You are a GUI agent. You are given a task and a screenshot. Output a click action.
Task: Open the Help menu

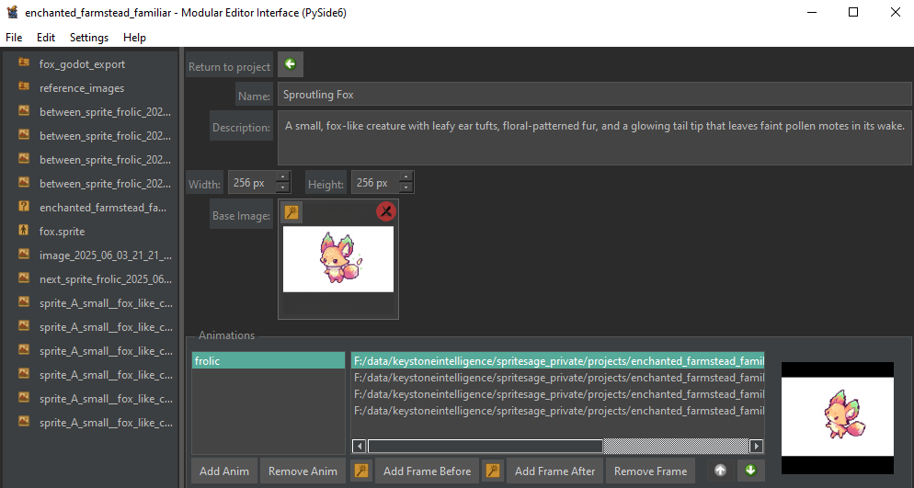click(x=134, y=38)
